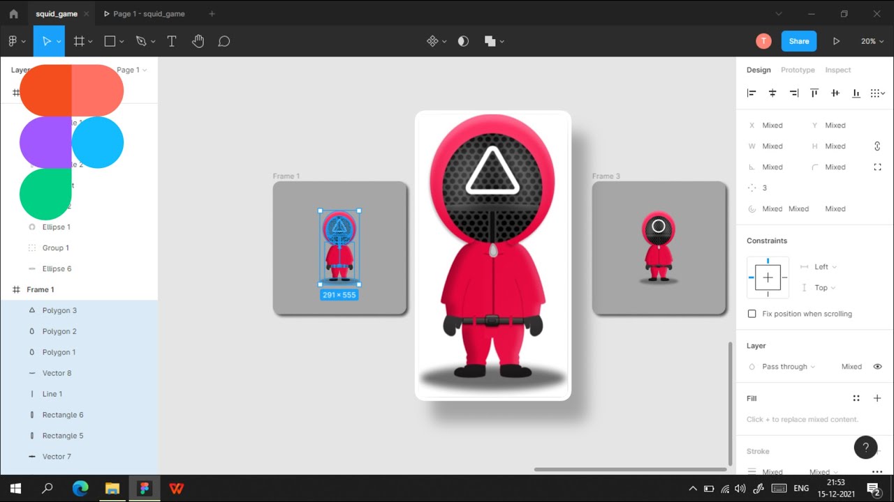Click the blue Share button
Screen dimensions: 894x502
click(799, 41)
